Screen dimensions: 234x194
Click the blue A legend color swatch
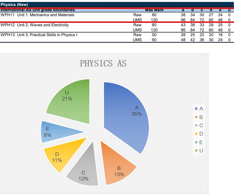tap(196, 109)
